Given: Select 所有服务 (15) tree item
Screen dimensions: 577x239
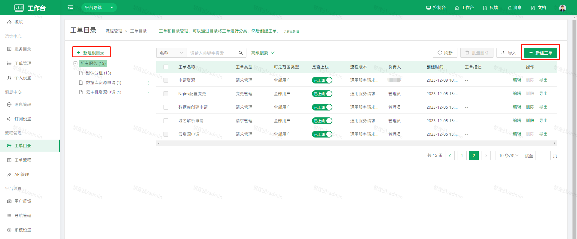Looking at the screenshot, I should click(93, 63).
